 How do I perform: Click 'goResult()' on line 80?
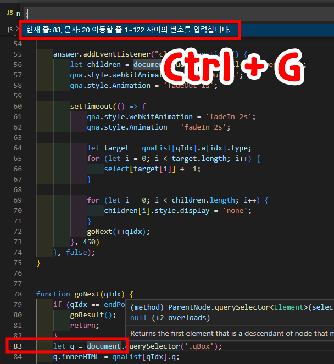pyautogui.click(x=91, y=315)
